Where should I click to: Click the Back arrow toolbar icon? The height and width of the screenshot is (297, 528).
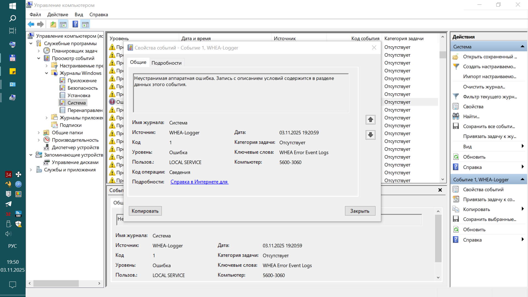[31, 24]
